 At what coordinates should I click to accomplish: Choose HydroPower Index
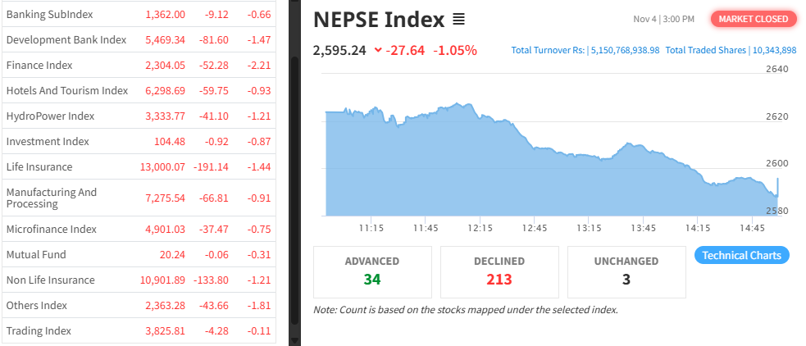(x=50, y=116)
